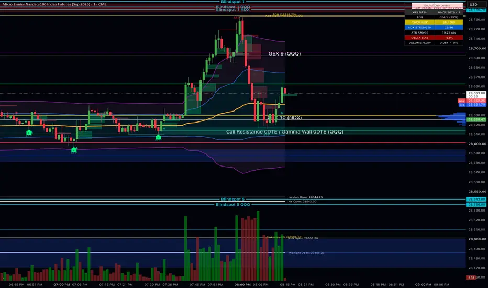This screenshot has width=488, height=288.
Task: Click the 'London Open: 28544.25' label
Action: click(x=305, y=197)
